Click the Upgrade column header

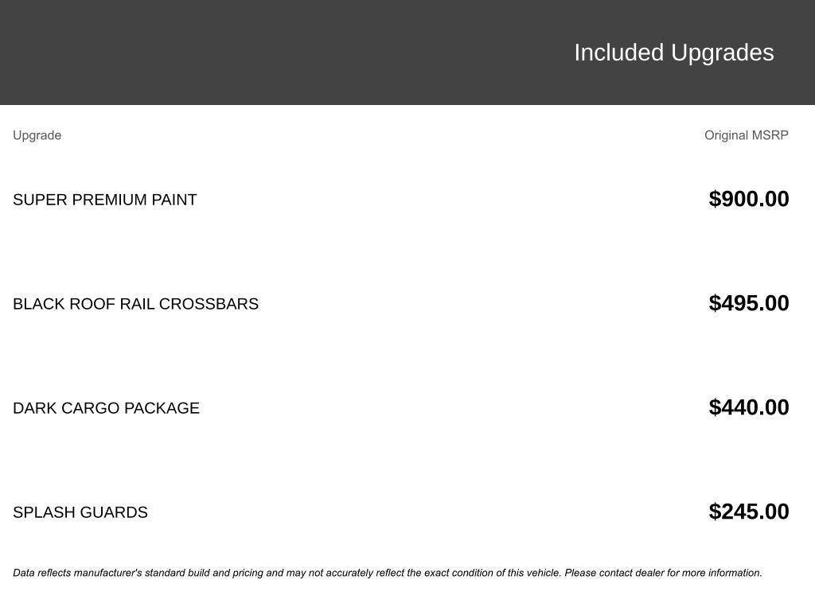click(37, 135)
